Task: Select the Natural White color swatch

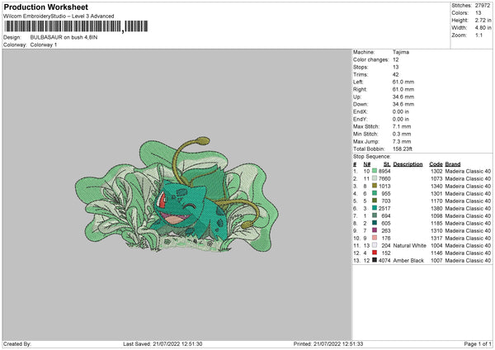Action: (x=375, y=246)
